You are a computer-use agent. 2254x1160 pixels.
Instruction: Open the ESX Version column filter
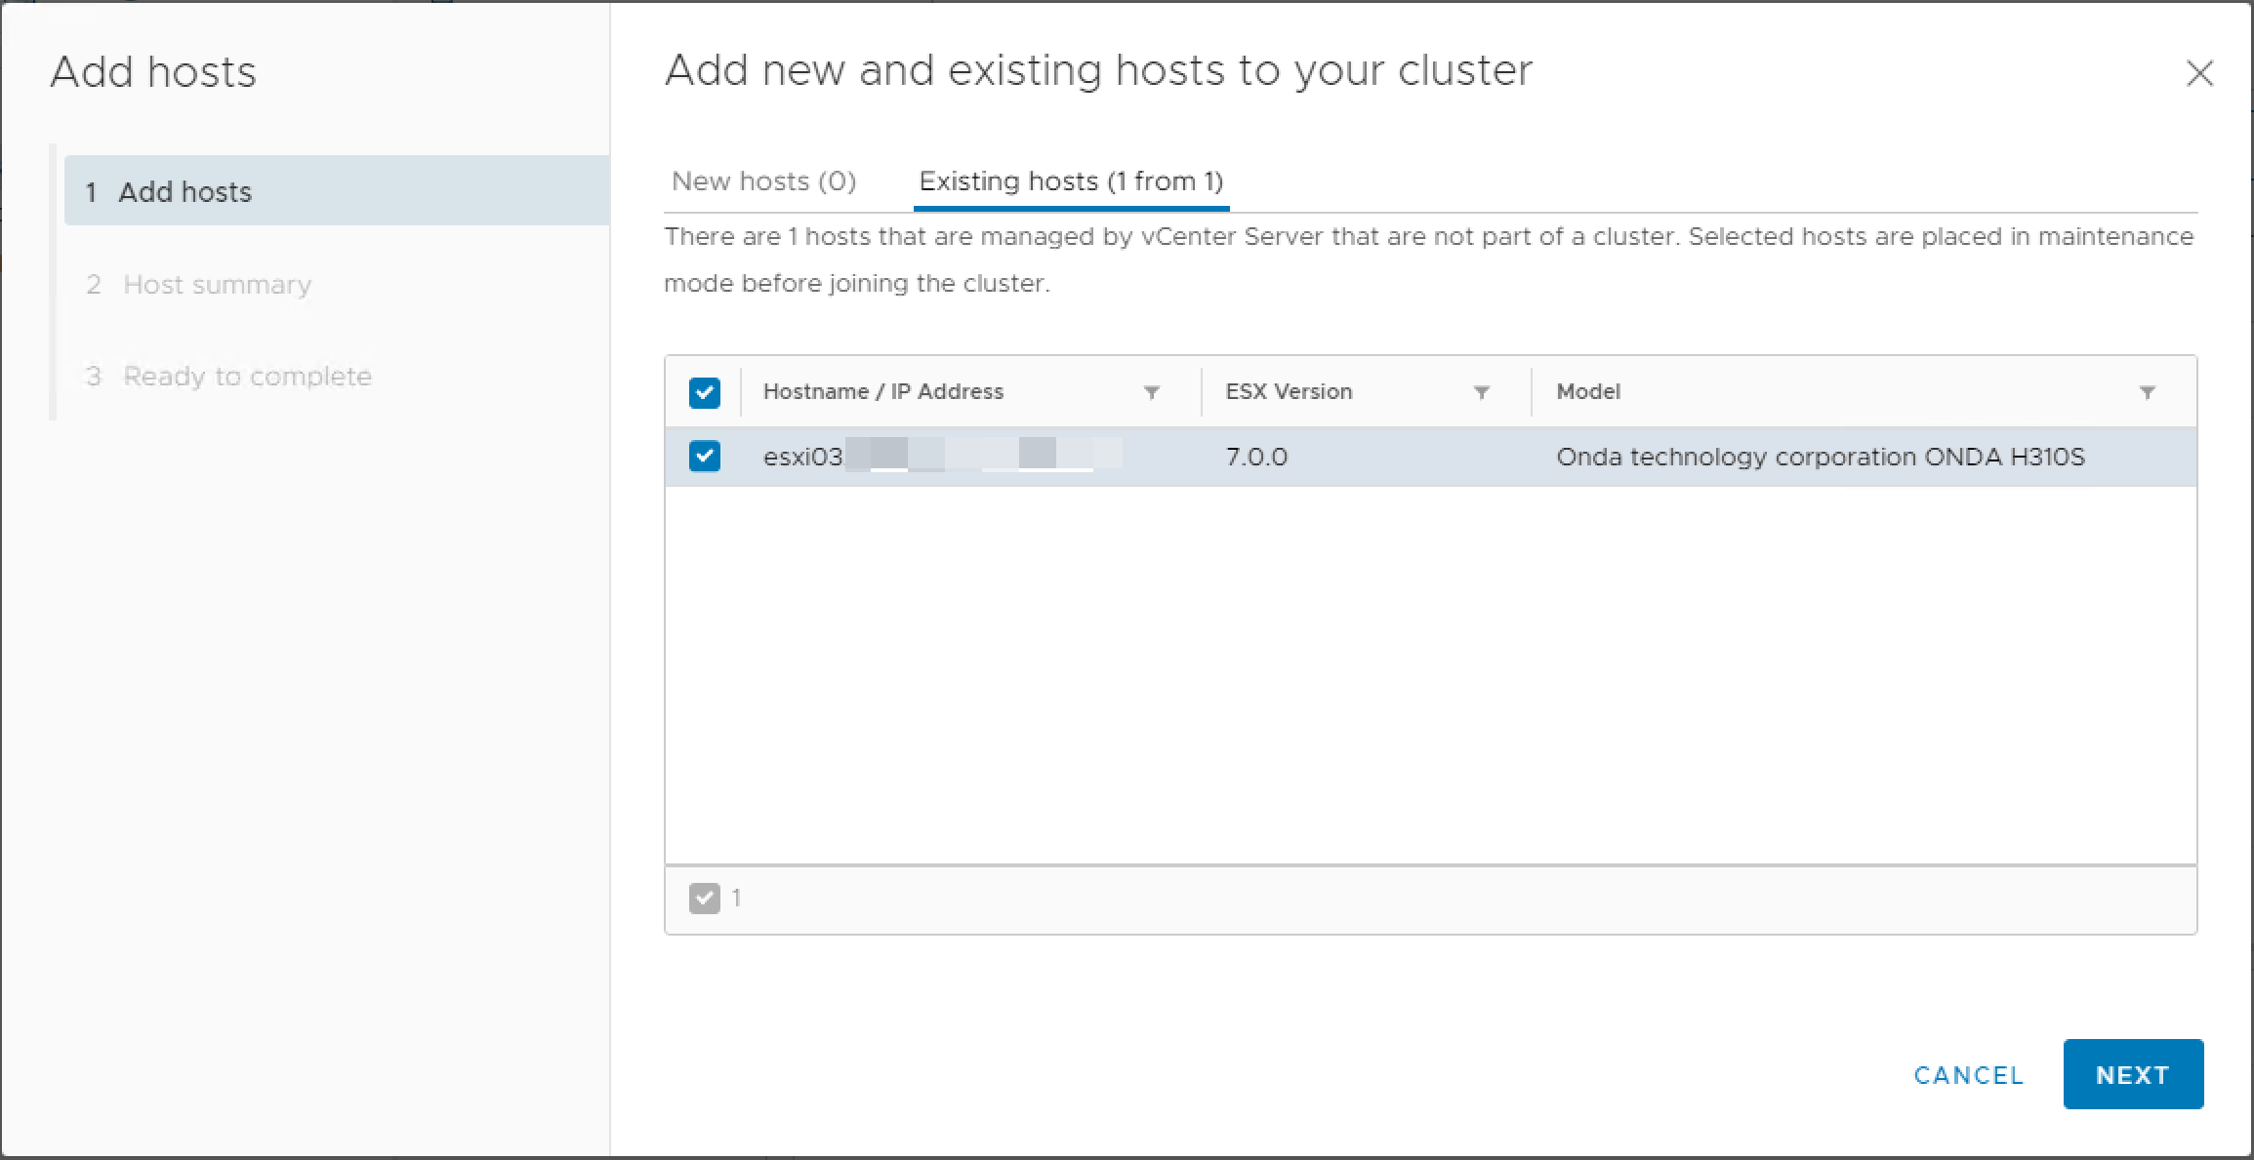1482,392
